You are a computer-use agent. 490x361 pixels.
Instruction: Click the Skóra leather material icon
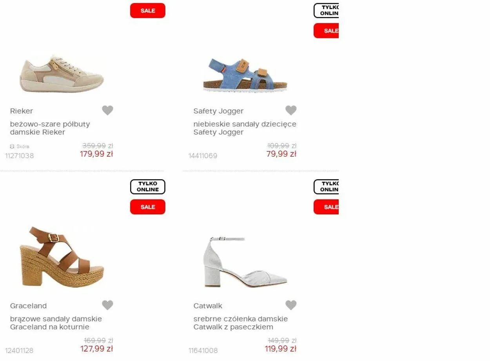click(x=12, y=146)
